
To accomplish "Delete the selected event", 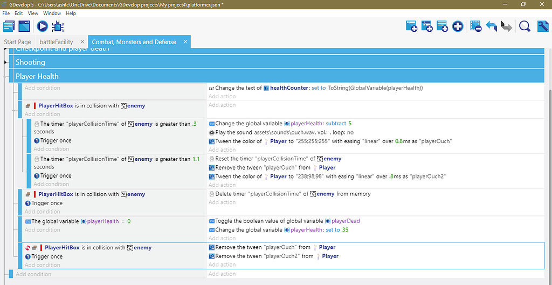I will (475, 26).
